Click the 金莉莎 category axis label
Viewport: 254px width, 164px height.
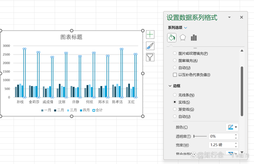(x=34, y=102)
